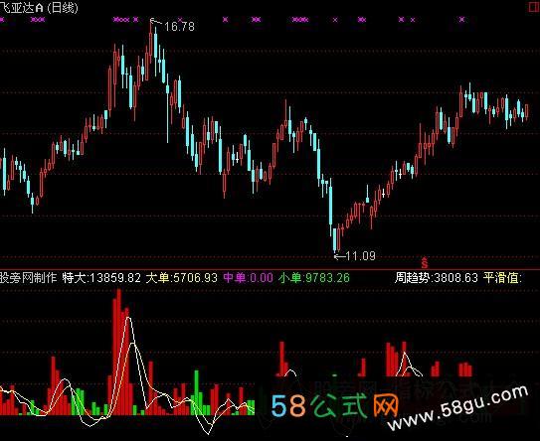This screenshot has height=441, width=540.
Task: Click the yellow 平滑值 label
Action: [502, 277]
